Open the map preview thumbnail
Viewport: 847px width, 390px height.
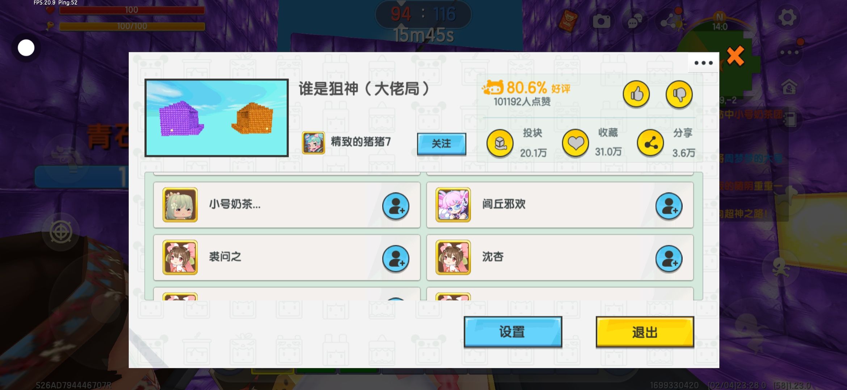click(x=216, y=118)
